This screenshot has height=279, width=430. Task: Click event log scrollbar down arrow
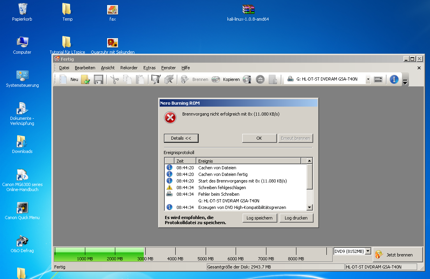tap(309, 207)
